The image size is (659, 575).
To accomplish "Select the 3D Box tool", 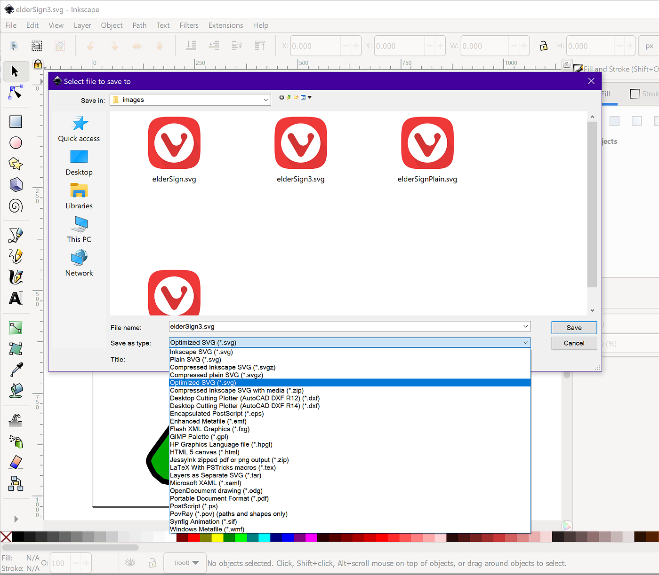I will (16, 184).
